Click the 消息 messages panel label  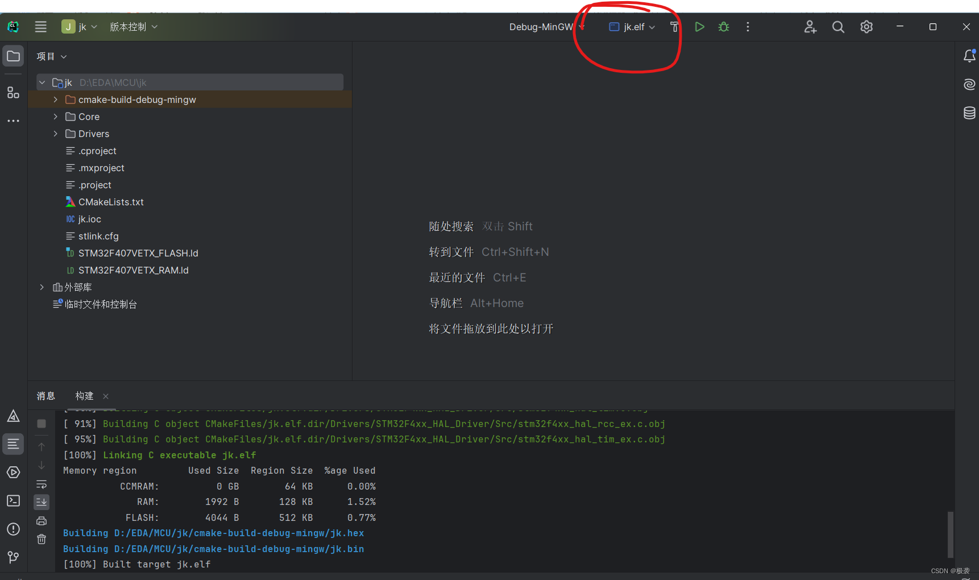click(x=46, y=396)
